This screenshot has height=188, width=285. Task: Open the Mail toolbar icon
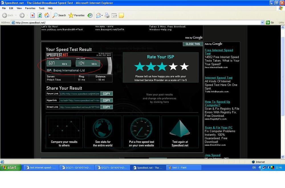(x=98, y=15)
